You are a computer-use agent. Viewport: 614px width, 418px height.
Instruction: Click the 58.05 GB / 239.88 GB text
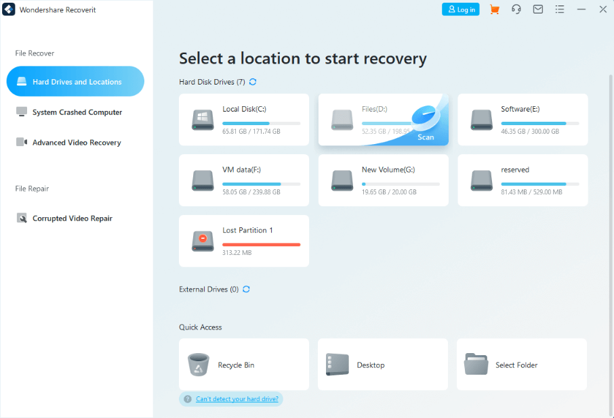[x=251, y=192]
